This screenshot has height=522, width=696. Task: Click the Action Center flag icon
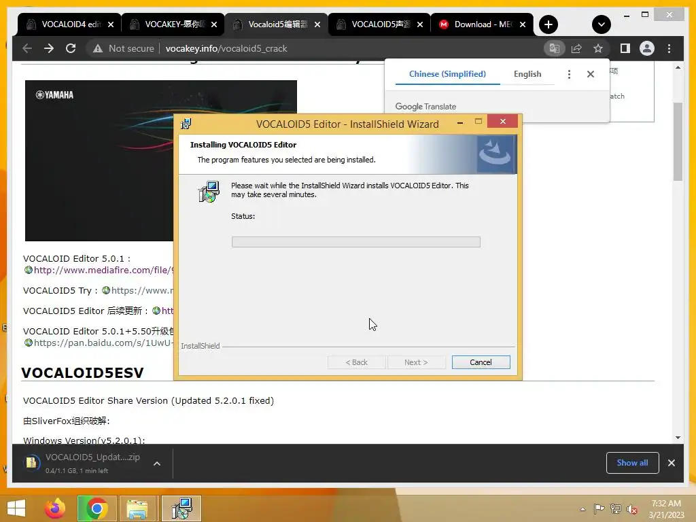(x=599, y=508)
